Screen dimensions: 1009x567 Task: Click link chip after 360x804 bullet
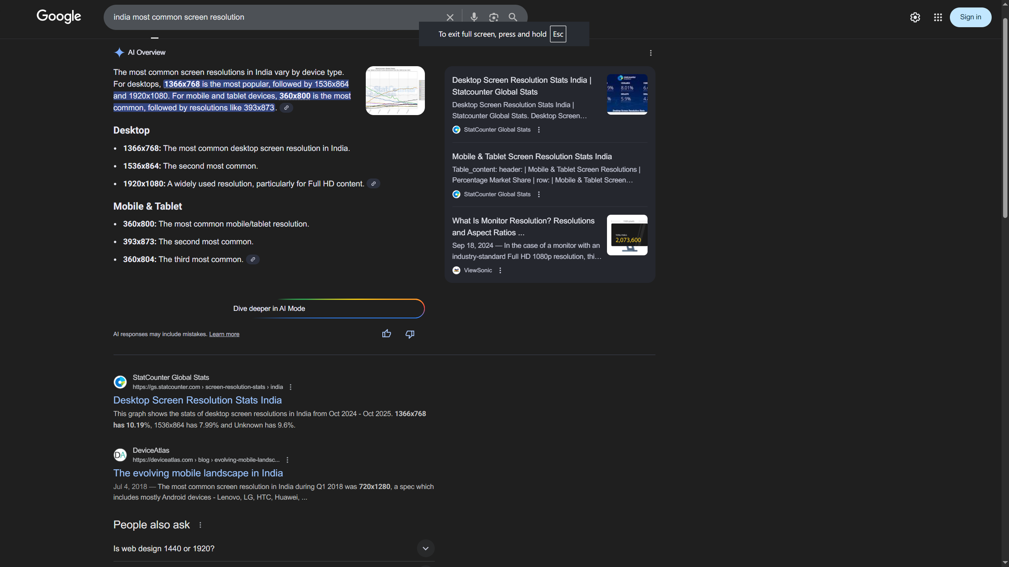coord(253,259)
